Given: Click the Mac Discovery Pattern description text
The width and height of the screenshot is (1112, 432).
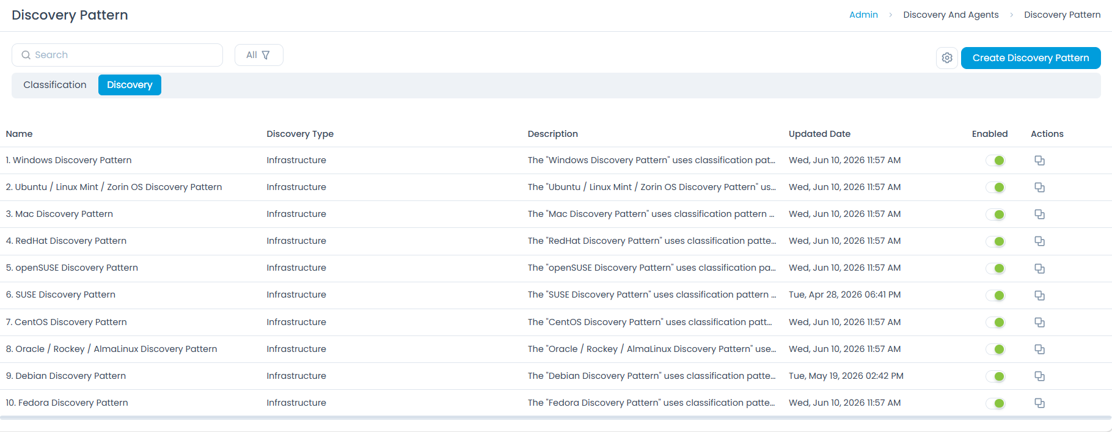Looking at the screenshot, I should [x=651, y=214].
